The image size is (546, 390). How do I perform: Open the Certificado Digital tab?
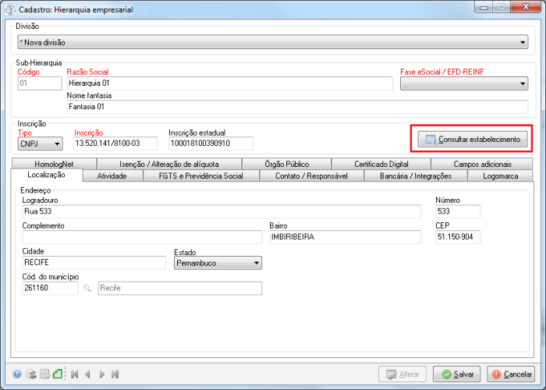pyautogui.click(x=381, y=164)
